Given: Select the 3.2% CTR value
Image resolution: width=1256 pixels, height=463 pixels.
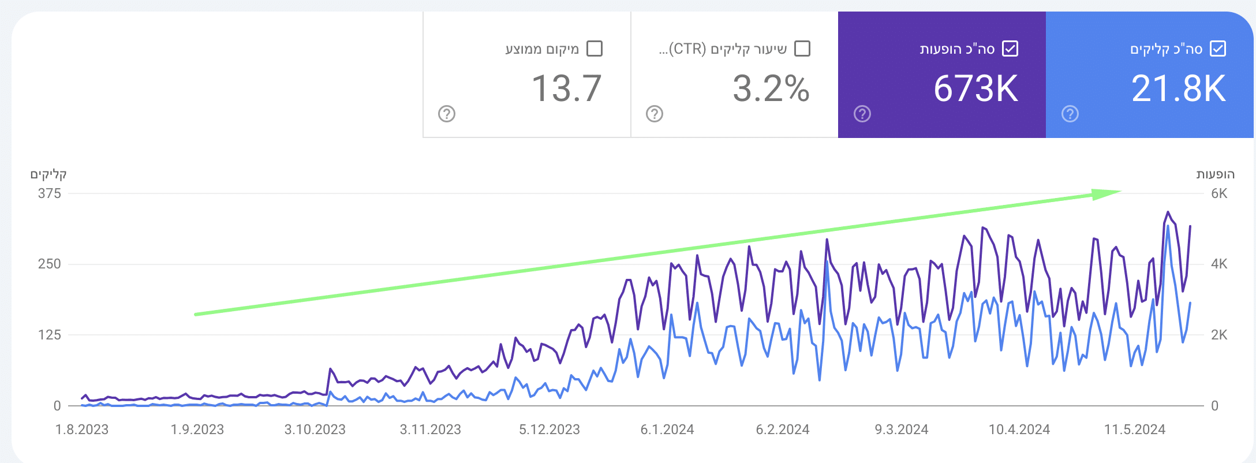Looking at the screenshot, I should [x=771, y=88].
